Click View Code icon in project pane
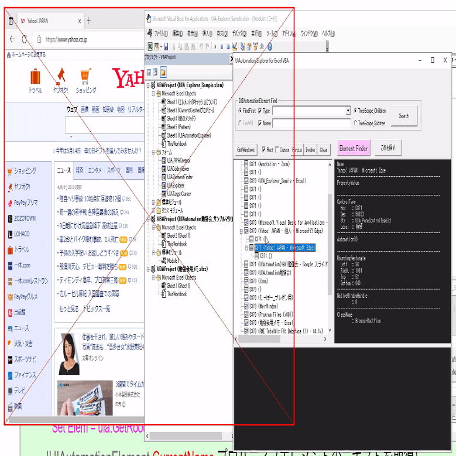 pyautogui.click(x=149, y=72)
